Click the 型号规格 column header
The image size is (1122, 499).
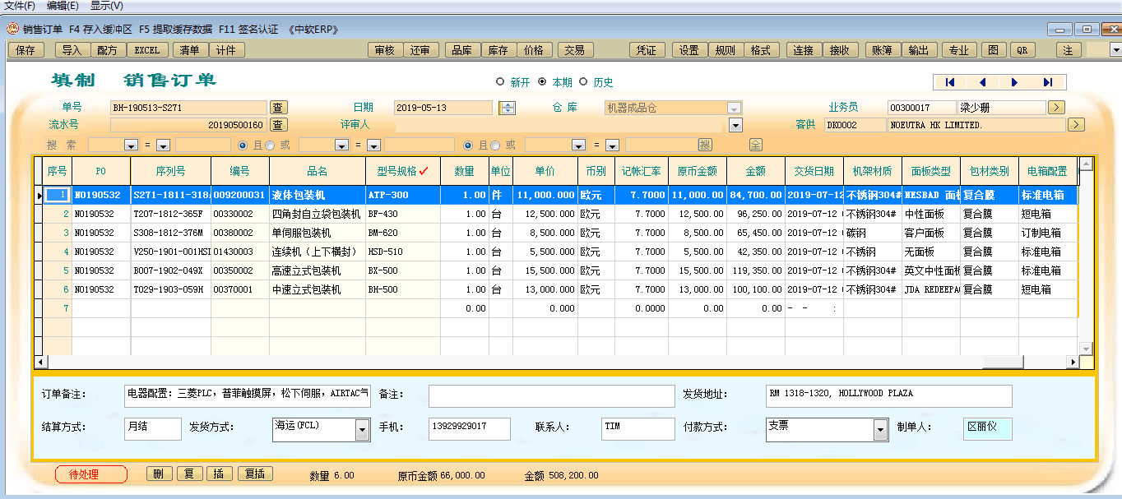[x=403, y=171]
